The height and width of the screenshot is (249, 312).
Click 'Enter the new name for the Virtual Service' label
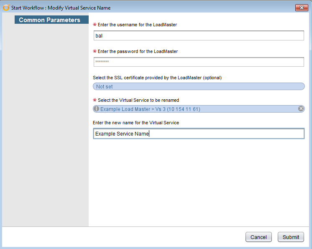(136, 123)
